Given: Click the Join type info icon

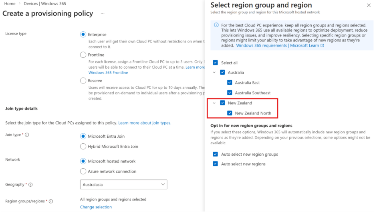Looking at the screenshot, I should pyautogui.click(x=27, y=135).
